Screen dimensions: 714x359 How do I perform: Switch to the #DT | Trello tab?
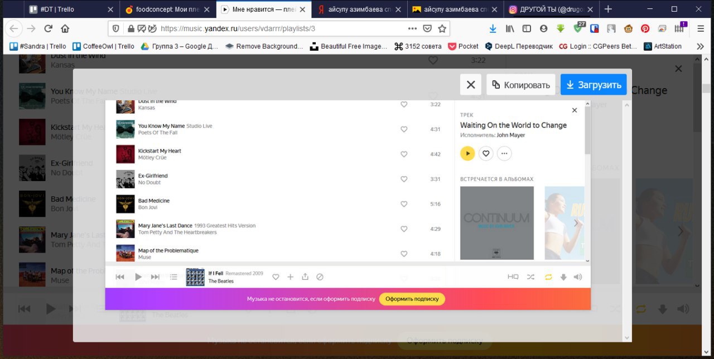coord(71,9)
